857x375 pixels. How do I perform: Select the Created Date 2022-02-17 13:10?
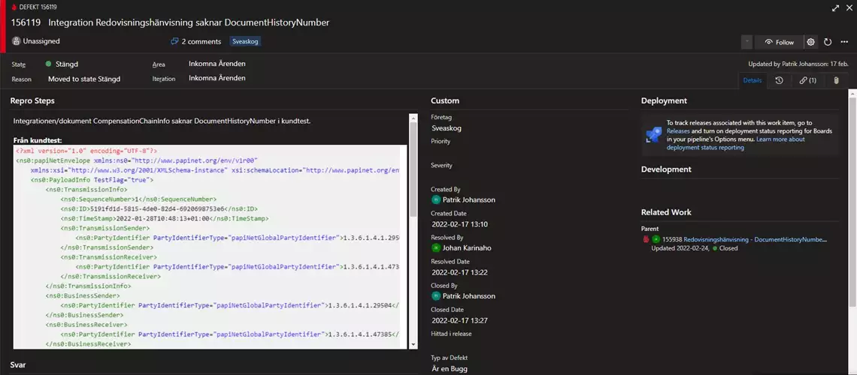[x=459, y=224]
